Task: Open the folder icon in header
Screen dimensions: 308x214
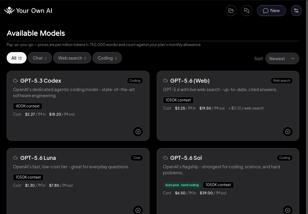Action: (x=231, y=11)
